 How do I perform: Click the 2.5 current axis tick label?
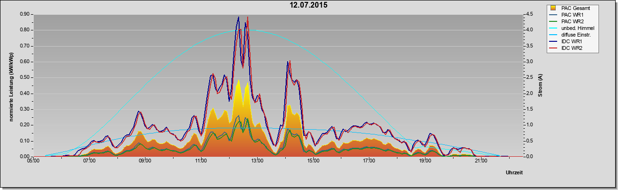point(530,77)
